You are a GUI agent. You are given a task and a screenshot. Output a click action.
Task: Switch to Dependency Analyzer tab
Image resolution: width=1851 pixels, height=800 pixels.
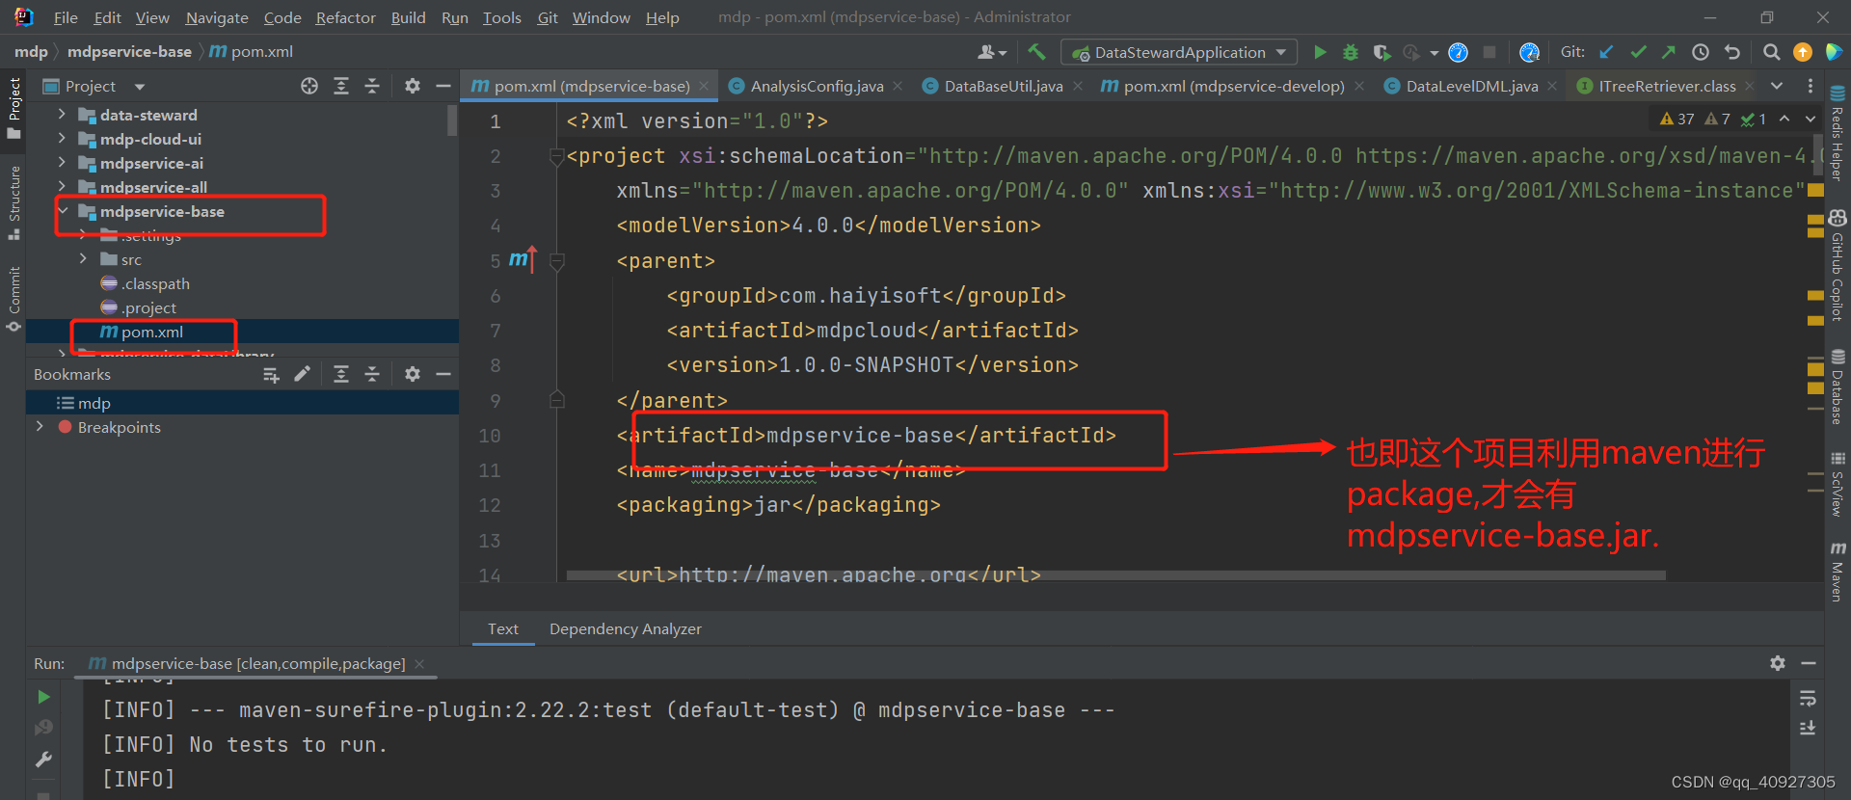626,628
